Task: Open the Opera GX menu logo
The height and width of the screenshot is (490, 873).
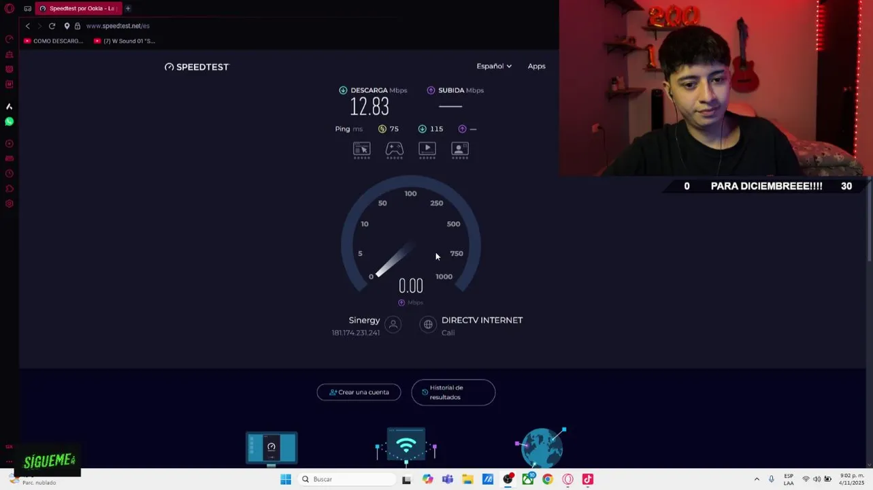Action: tap(10, 9)
